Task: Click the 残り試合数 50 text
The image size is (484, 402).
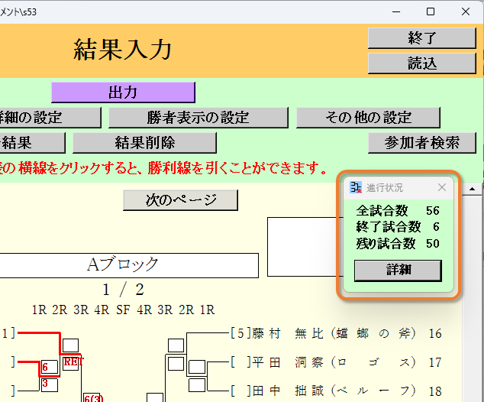Action: 398,244
